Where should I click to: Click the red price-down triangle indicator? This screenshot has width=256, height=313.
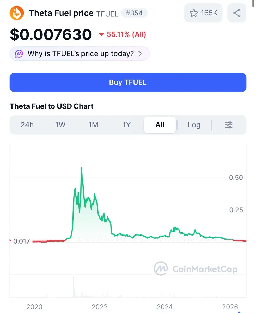coord(102,34)
